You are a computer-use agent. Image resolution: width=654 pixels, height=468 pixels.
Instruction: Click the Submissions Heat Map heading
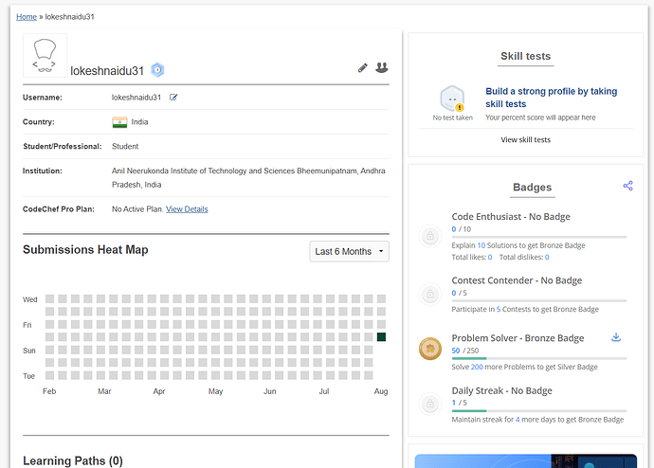click(85, 249)
